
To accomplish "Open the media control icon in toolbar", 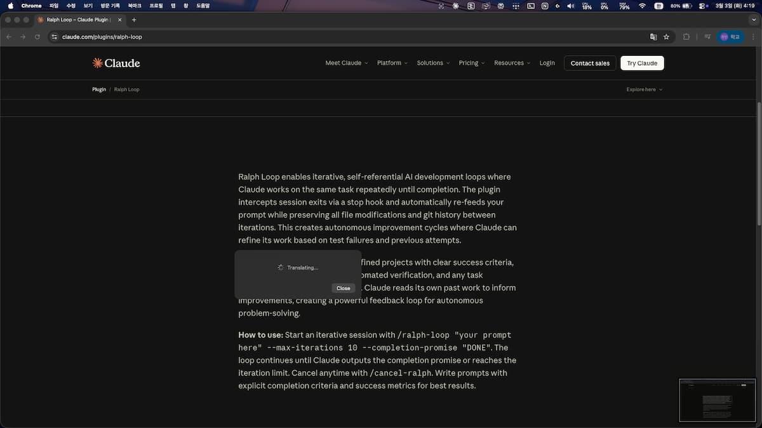I will (x=707, y=37).
